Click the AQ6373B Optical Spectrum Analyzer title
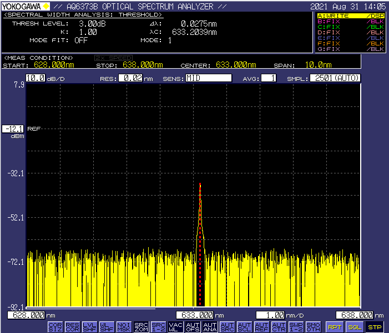 click(x=140, y=7)
